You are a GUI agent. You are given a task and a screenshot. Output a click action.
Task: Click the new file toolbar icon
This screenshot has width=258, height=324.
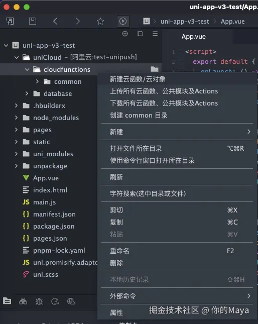pos(10,21)
